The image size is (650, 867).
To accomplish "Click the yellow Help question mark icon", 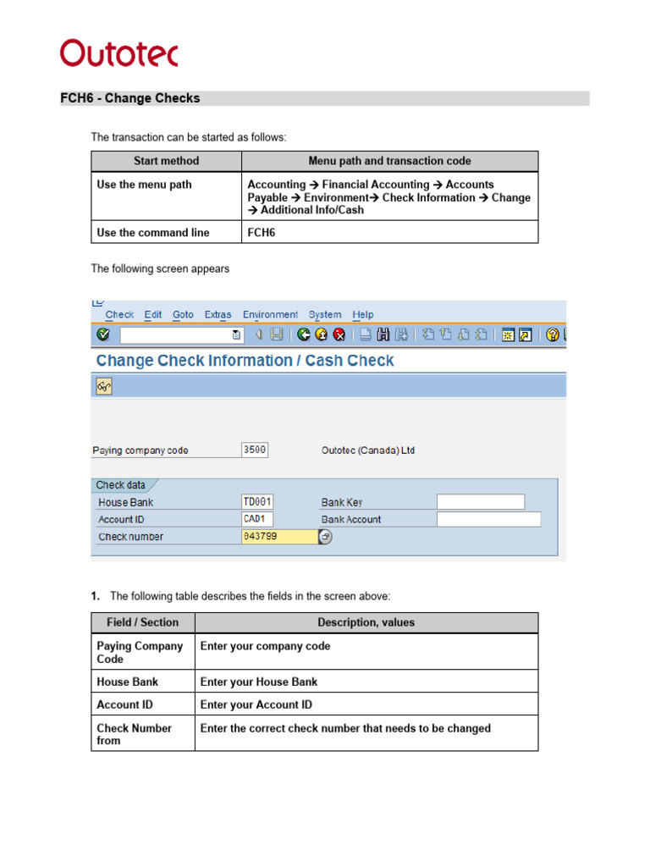I will click(552, 334).
